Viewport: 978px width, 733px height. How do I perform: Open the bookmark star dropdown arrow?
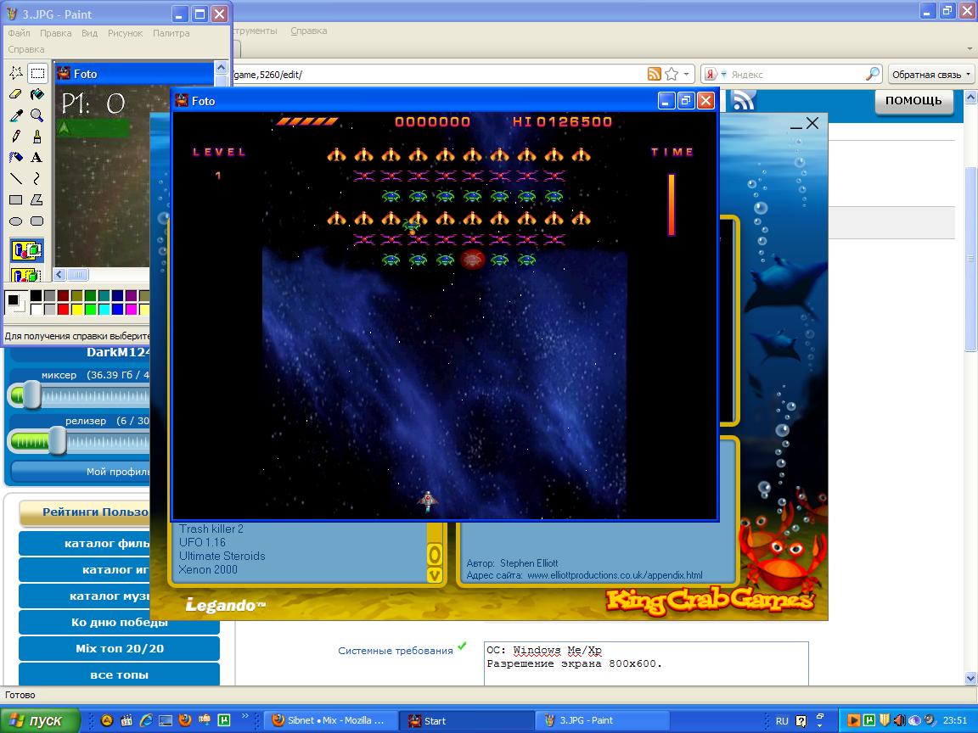click(686, 74)
